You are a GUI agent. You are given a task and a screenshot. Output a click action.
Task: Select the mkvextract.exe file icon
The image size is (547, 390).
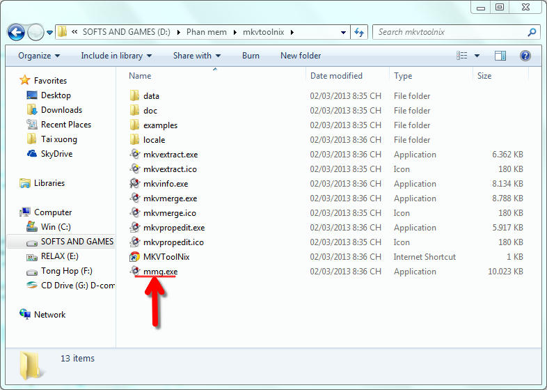134,154
